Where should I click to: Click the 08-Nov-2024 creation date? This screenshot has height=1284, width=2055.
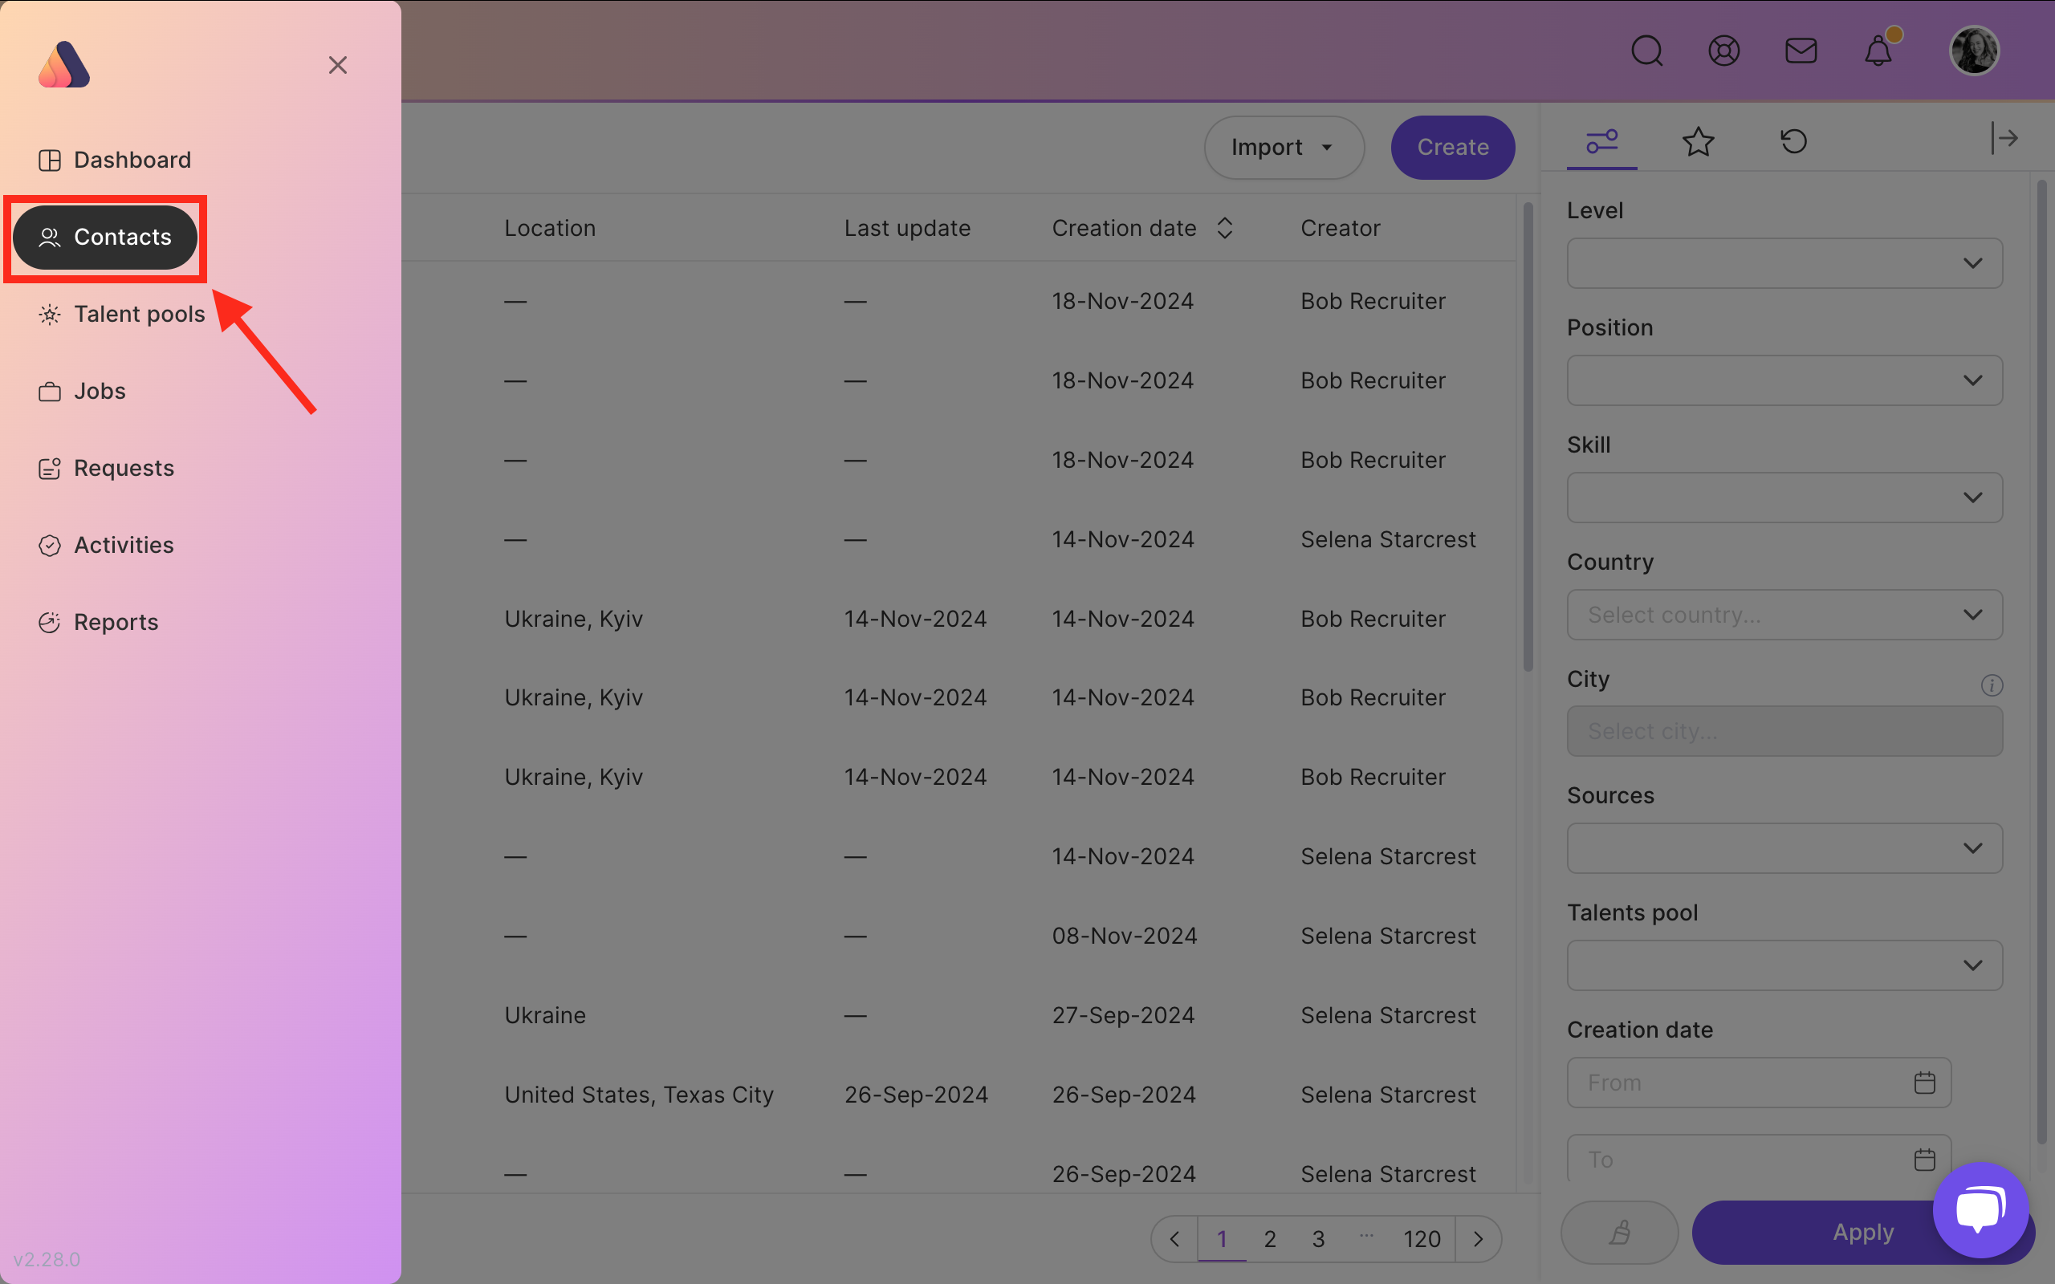[1125, 936]
